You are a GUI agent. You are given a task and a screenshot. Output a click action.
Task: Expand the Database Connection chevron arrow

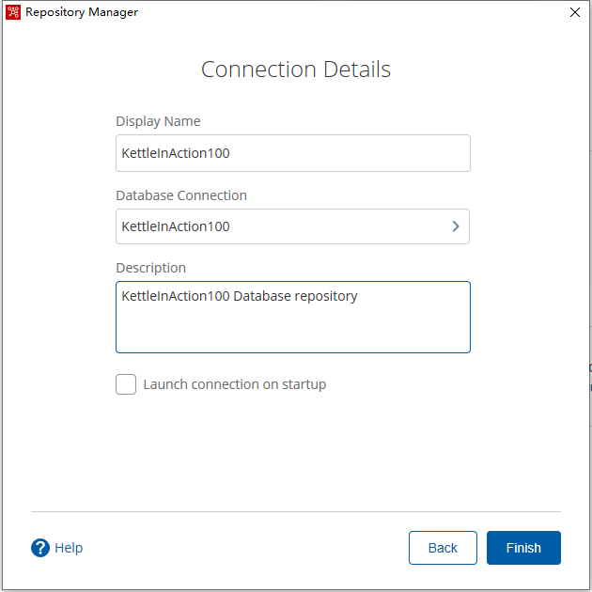click(x=456, y=226)
